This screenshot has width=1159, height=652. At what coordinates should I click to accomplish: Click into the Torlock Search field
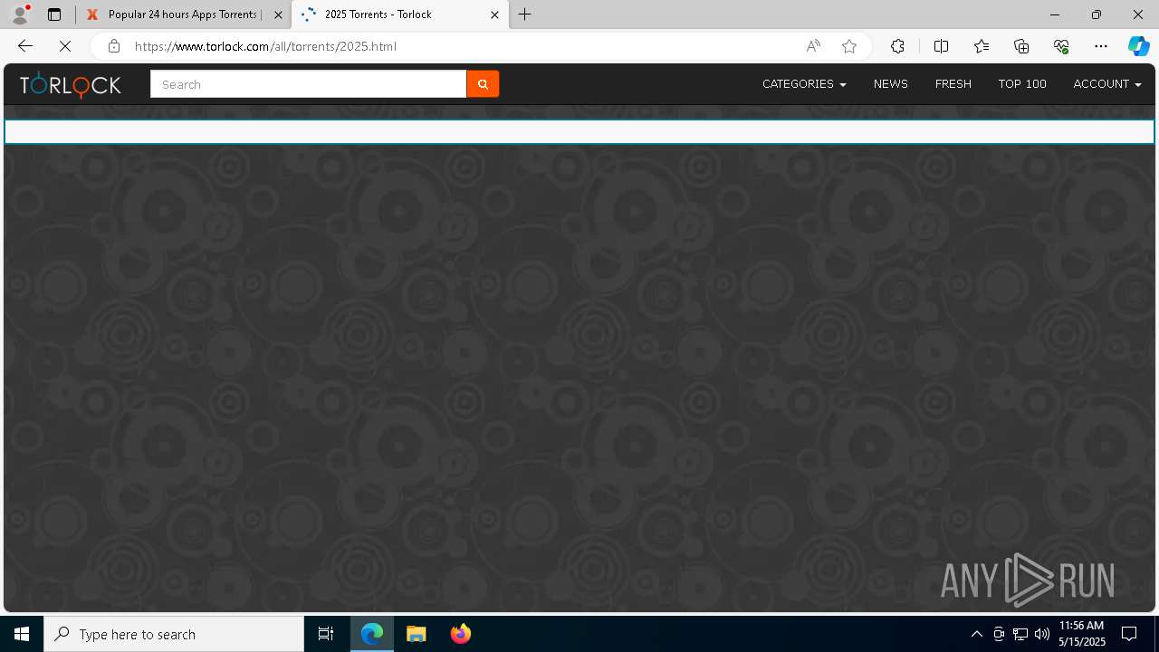click(308, 84)
